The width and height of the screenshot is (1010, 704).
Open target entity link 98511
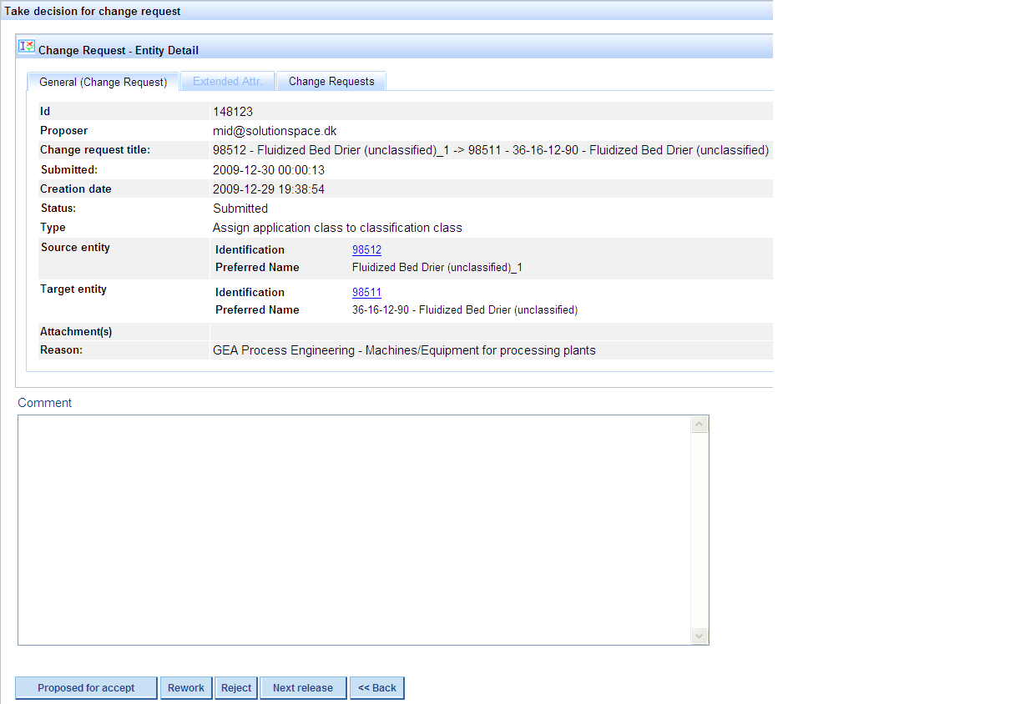pyautogui.click(x=366, y=292)
